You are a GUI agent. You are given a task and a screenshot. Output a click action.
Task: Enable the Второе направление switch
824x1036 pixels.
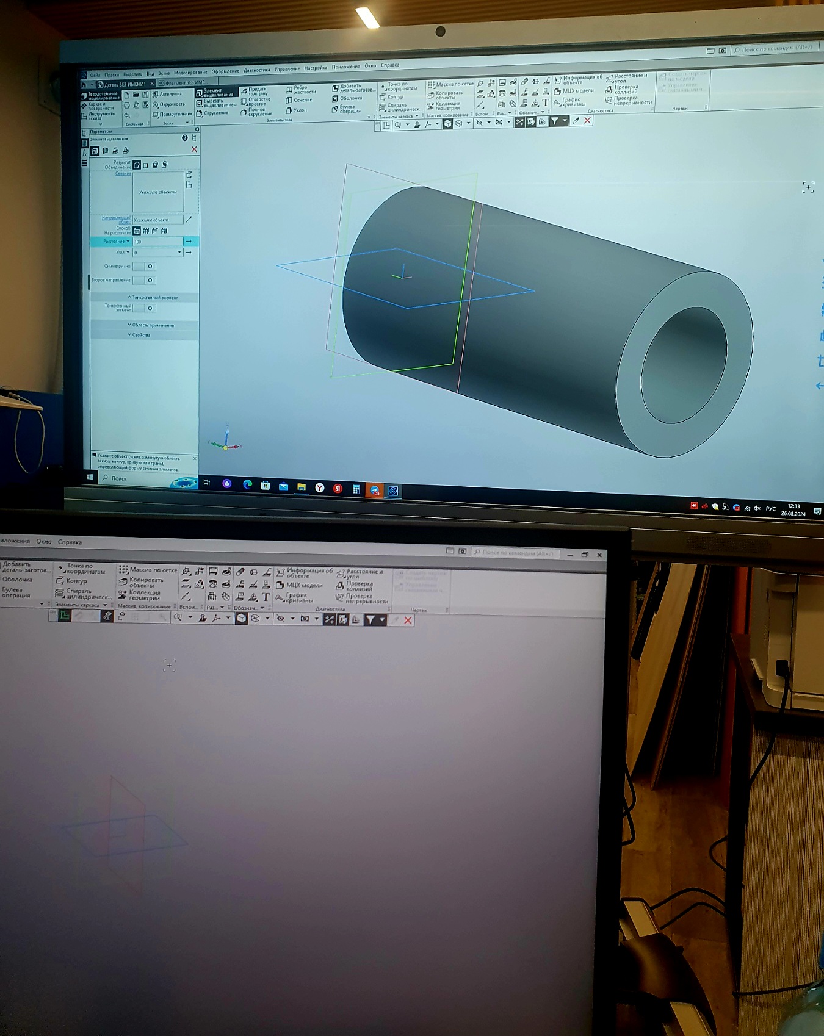[x=145, y=280]
